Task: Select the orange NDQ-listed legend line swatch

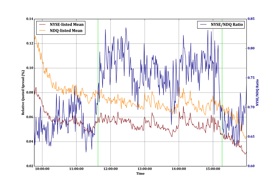Action: pos(43,31)
